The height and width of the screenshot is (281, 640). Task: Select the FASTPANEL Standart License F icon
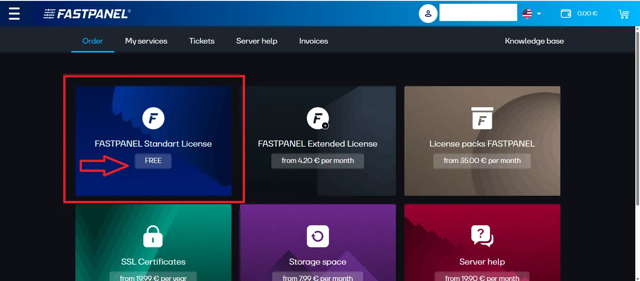[153, 118]
